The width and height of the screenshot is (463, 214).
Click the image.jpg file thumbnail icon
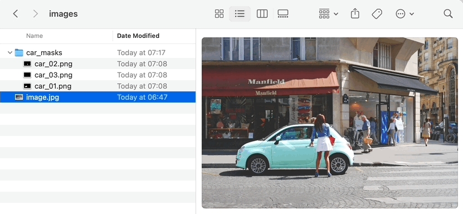[19, 97]
